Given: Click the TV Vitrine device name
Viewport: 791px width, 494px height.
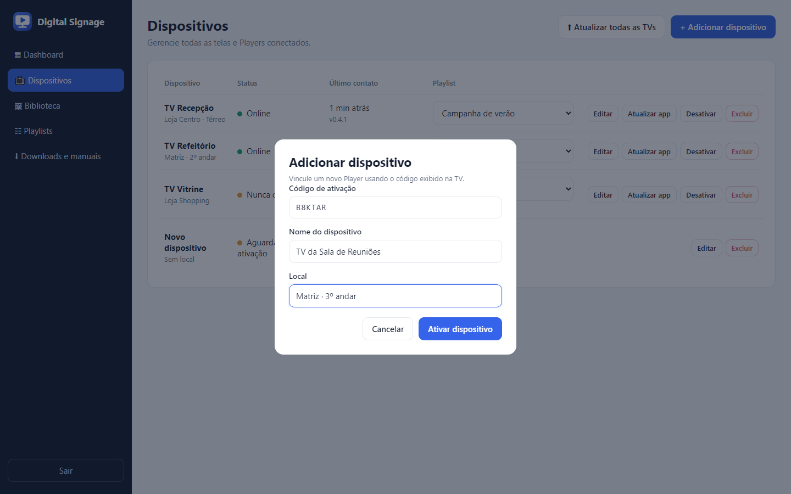Looking at the screenshot, I should pos(183,189).
